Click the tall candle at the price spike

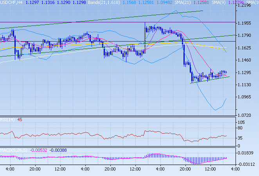(145, 37)
